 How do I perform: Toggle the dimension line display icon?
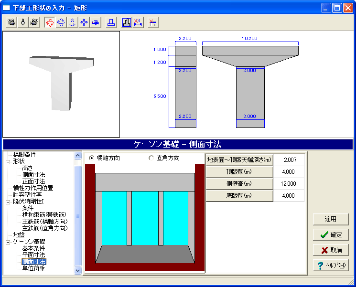click(x=138, y=22)
